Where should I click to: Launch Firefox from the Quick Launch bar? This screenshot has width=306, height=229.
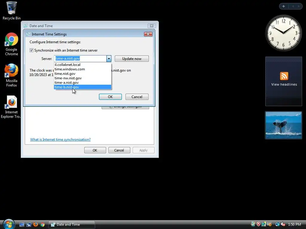[36, 225]
